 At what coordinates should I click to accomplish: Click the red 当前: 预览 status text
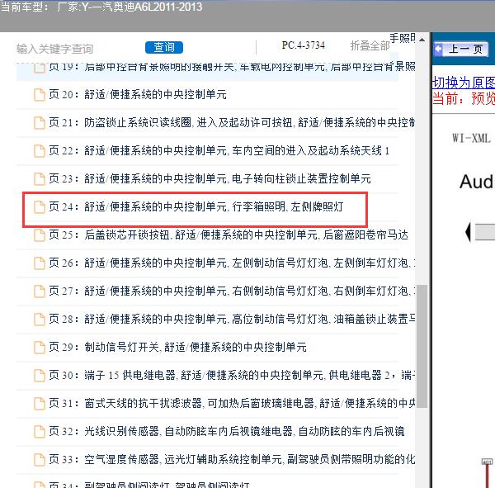[464, 98]
